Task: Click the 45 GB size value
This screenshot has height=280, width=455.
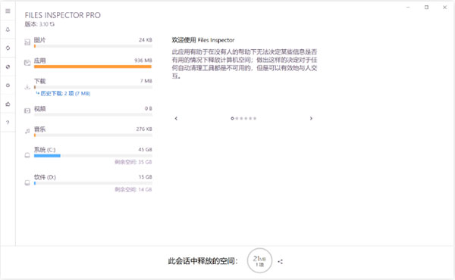Action: (x=145, y=150)
